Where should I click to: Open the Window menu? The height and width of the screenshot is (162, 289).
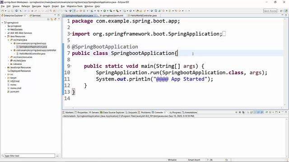coord(89,6)
